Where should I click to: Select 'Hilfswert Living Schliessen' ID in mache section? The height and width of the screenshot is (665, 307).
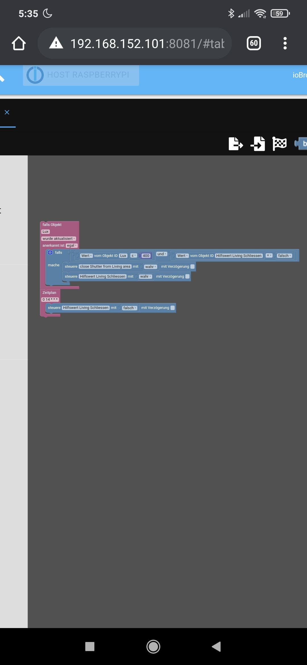click(x=103, y=277)
